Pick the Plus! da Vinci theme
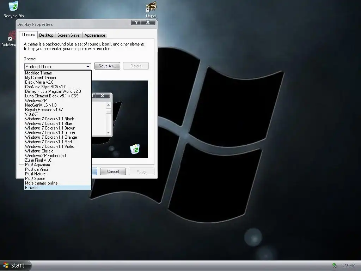The width and height of the screenshot is (361, 271). pos(58,169)
